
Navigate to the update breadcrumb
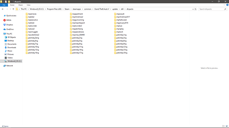(x=115, y=9)
